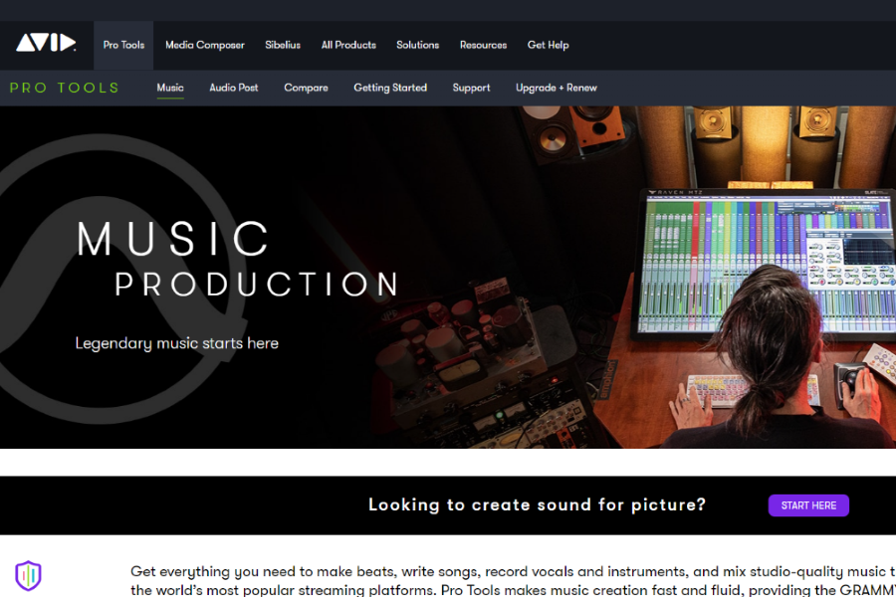Open the Sibelius menu

pos(283,45)
